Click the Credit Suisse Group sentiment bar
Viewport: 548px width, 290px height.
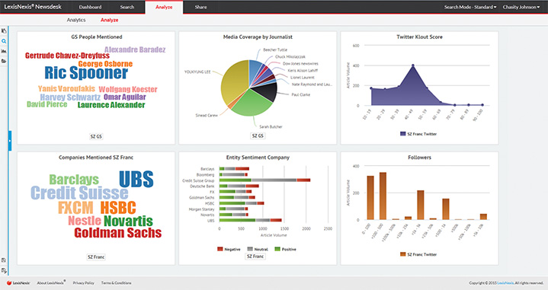[264, 180]
